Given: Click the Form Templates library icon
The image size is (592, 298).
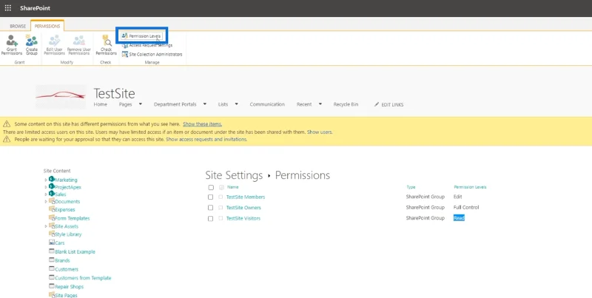Looking at the screenshot, I should [52, 217].
